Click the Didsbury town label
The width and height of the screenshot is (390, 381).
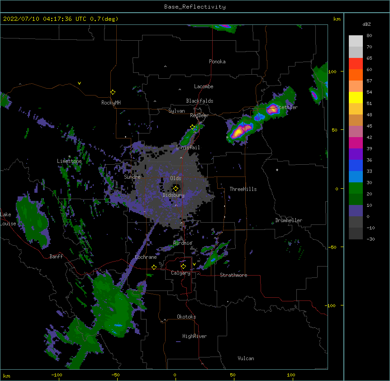173,195
